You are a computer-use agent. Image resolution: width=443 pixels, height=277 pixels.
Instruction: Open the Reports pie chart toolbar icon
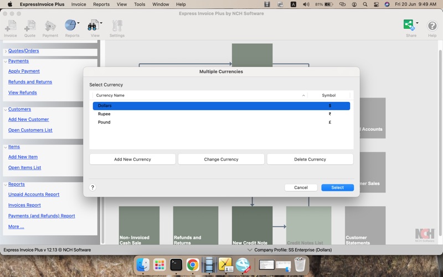point(70,25)
